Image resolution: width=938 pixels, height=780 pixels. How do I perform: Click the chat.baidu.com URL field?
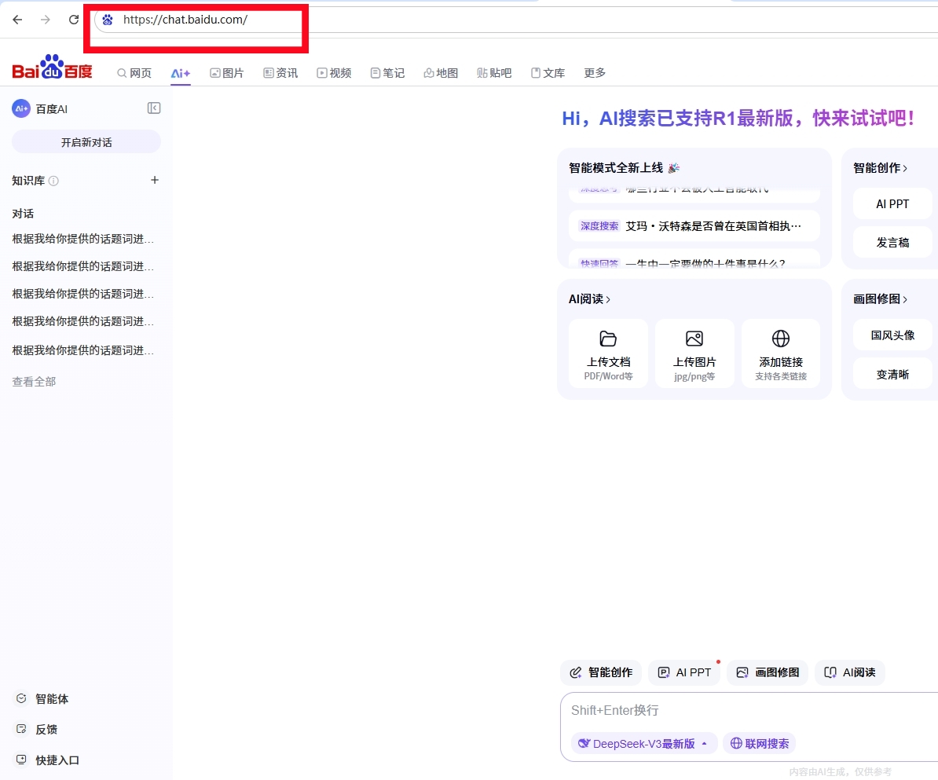pyautogui.click(x=185, y=20)
